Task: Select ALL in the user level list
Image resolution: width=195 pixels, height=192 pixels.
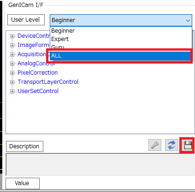Action: click(x=120, y=56)
